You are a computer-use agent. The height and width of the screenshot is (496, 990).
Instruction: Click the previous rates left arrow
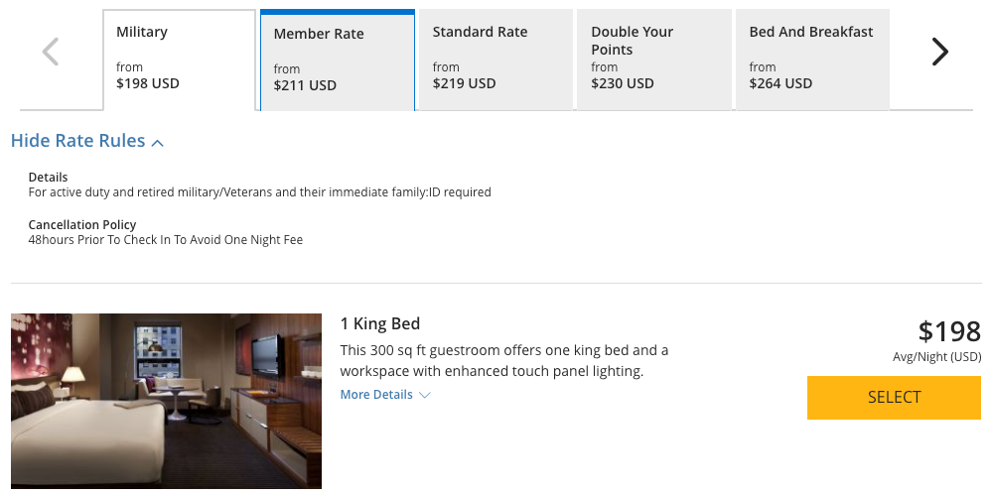[x=51, y=52]
